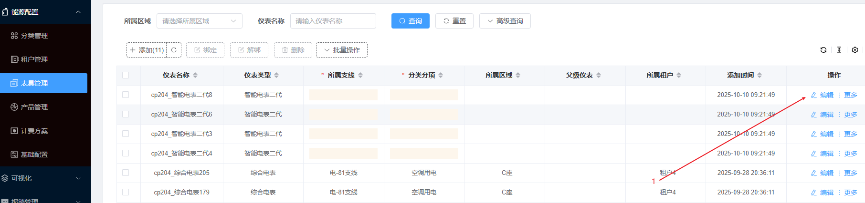Sort by 所属支线 column
865x203 pixels.
(360, 75)
